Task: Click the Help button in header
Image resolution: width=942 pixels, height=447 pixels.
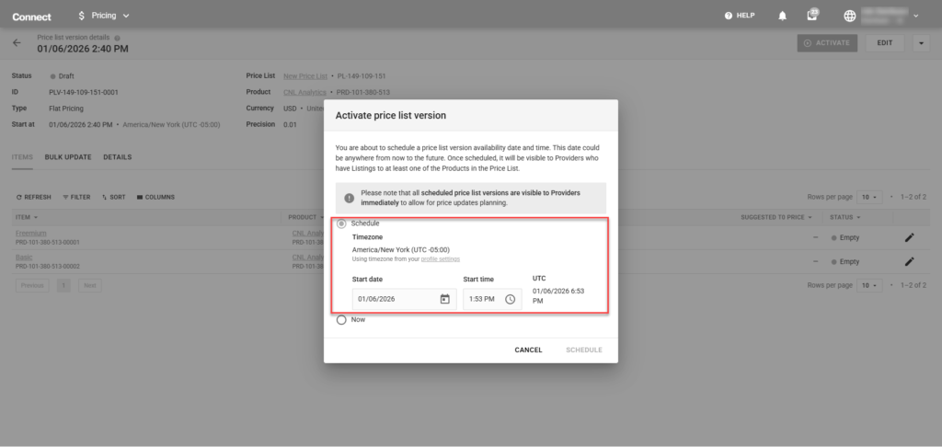Action: point(740,16)
